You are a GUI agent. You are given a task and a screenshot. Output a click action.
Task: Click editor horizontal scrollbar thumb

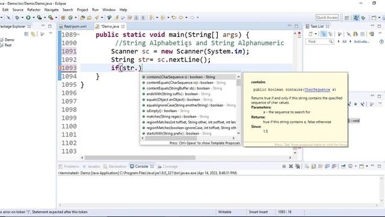(x=140, y=157)
